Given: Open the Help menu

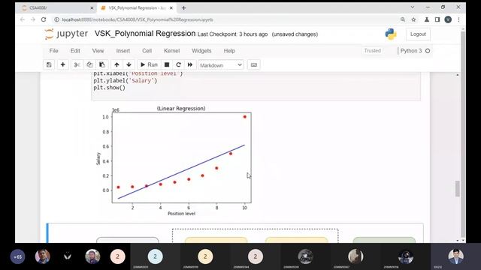Looking at the screenshot, I should [x=229, y=51].
